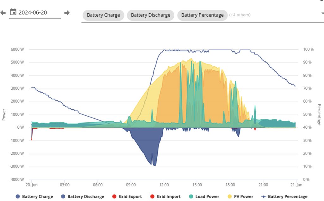Open calendar picker icon beside date
This screenshot has width=324, height=201.
13,12
